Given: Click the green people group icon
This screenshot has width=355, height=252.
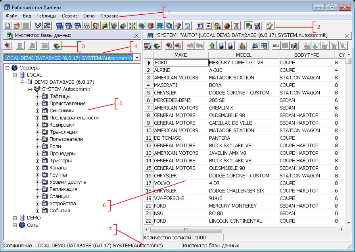Looking at the screenshot, I should pos(142,26).
